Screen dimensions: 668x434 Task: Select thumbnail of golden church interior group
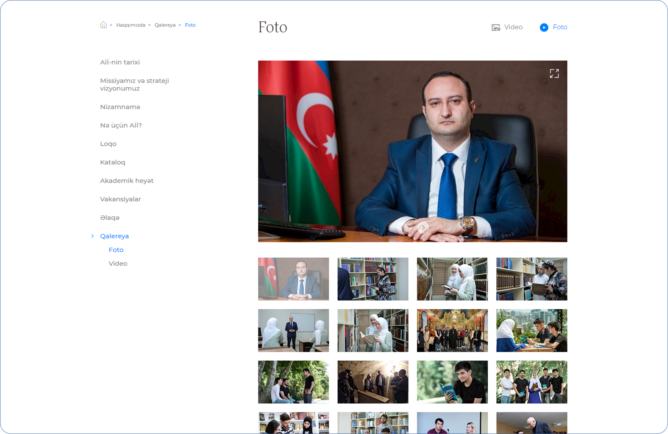coord(452,331)
